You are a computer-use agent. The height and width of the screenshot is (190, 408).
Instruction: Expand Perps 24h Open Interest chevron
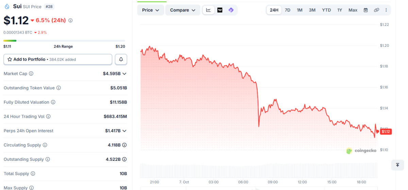(124, 131)
